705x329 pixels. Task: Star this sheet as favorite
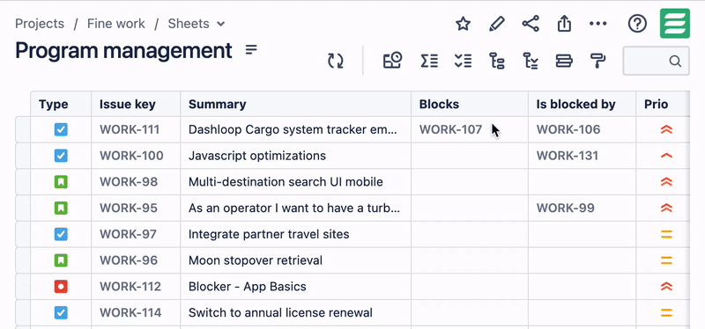(x=463, y=24)
